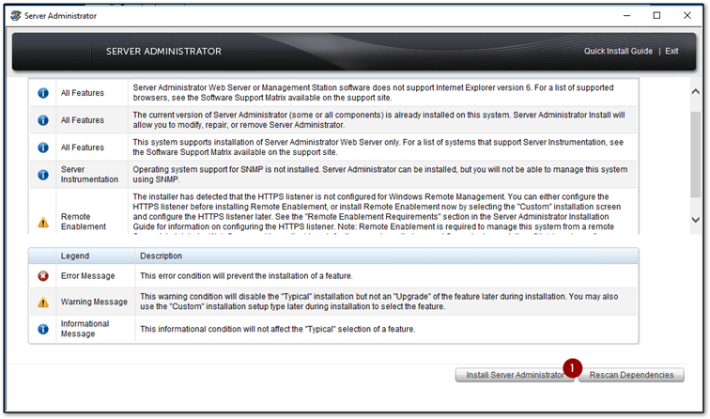Click the Exit link in header
Image resolution: width=710 pixels, height=419 pixels.
coord(671,51)
